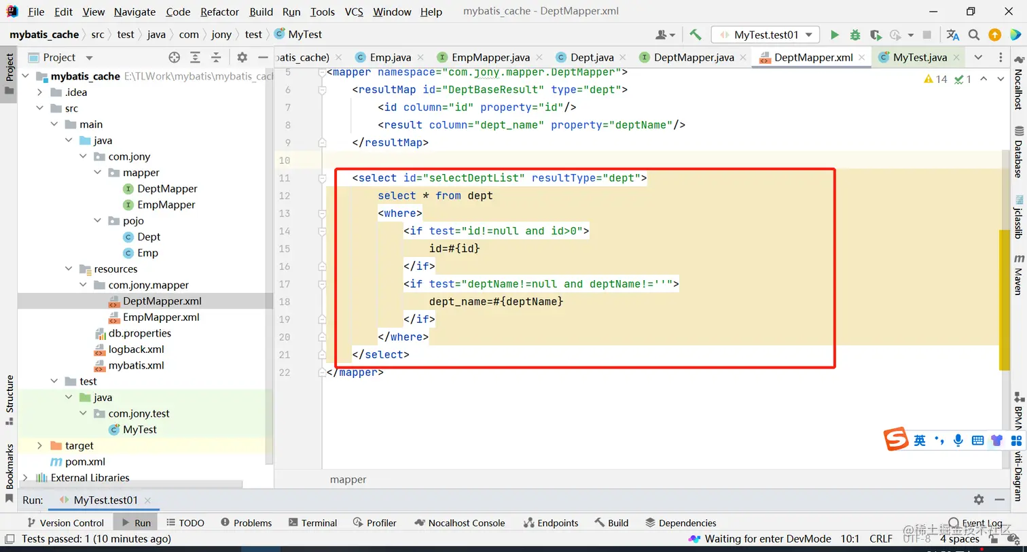Close the DeptMapper.xml tab
Viewport: 1027px width, 552px height.
tap(862, 58)
